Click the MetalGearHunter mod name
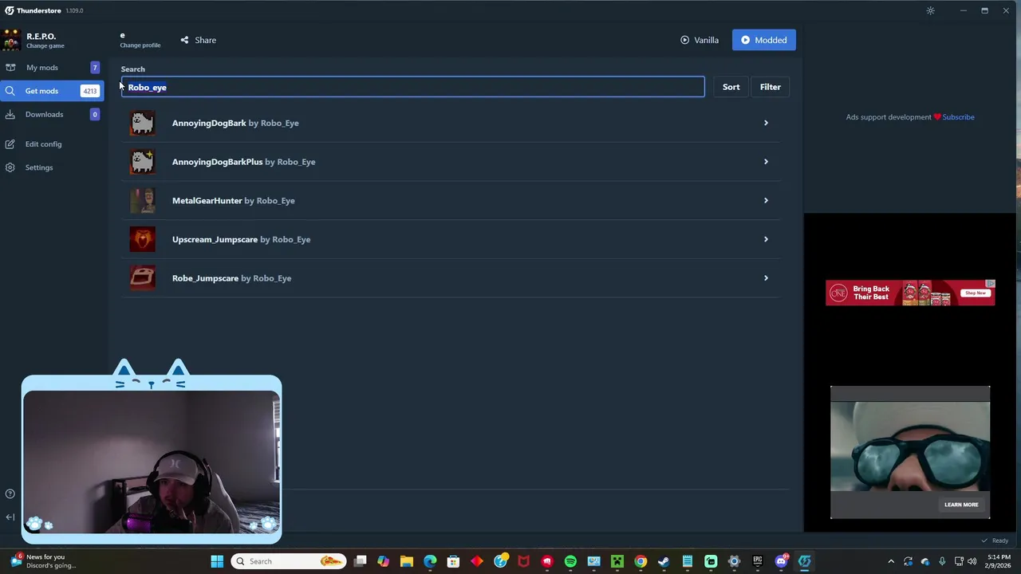Screen dimensions: 1021x574 207,201
